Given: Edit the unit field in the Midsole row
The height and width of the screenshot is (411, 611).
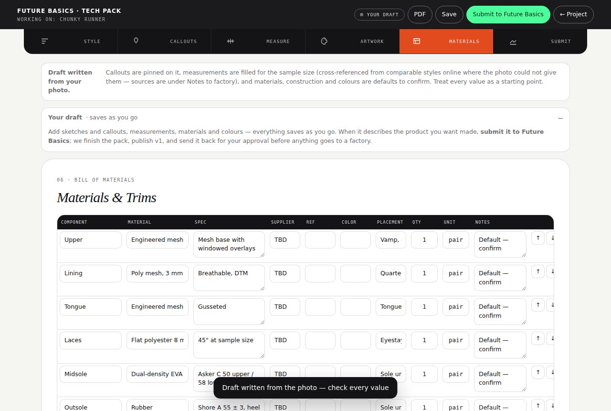Looking at the screenshot, I should click(x=456, y=374).
